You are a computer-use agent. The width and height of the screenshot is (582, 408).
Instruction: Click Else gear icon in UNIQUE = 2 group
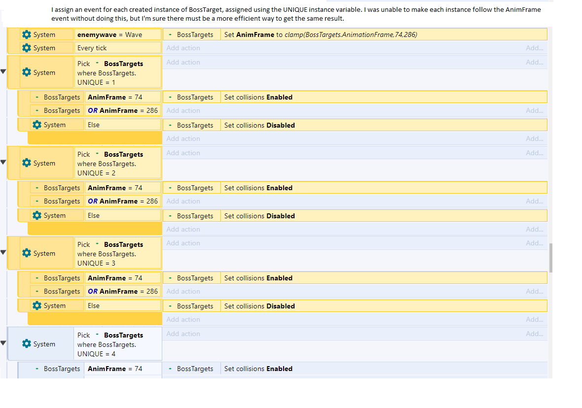click(x=37, y=215)
